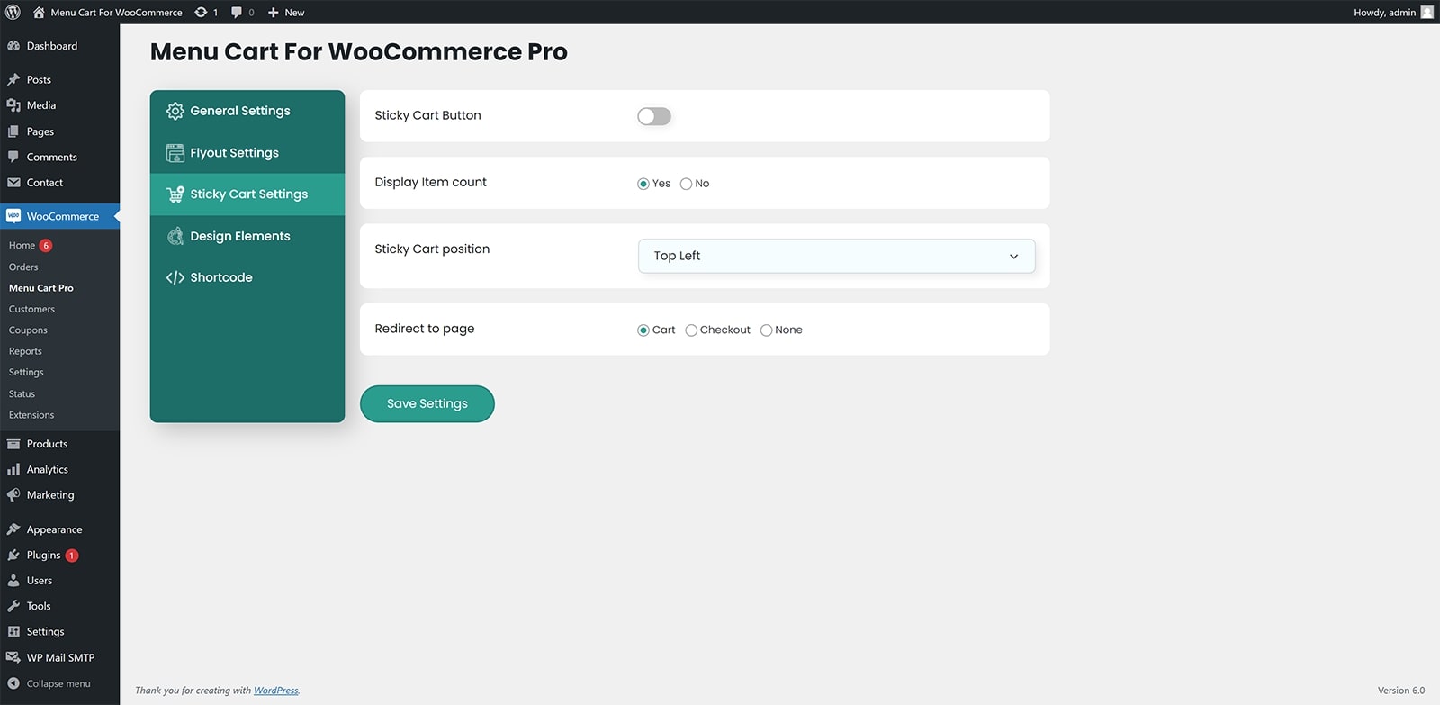This screenshot has width=1440, height=705.
Task: Click the Home notification count badge
Action: [46, 245]
